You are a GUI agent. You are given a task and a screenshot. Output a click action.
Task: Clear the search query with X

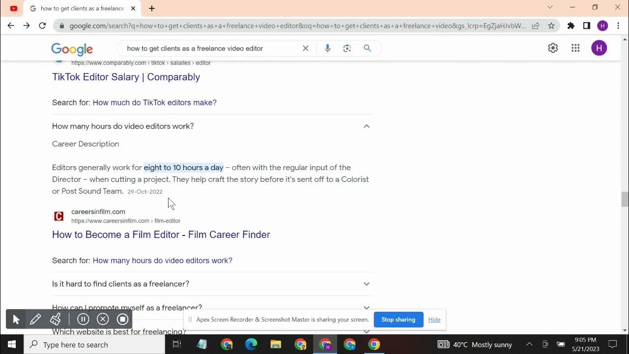coord(306,48)
